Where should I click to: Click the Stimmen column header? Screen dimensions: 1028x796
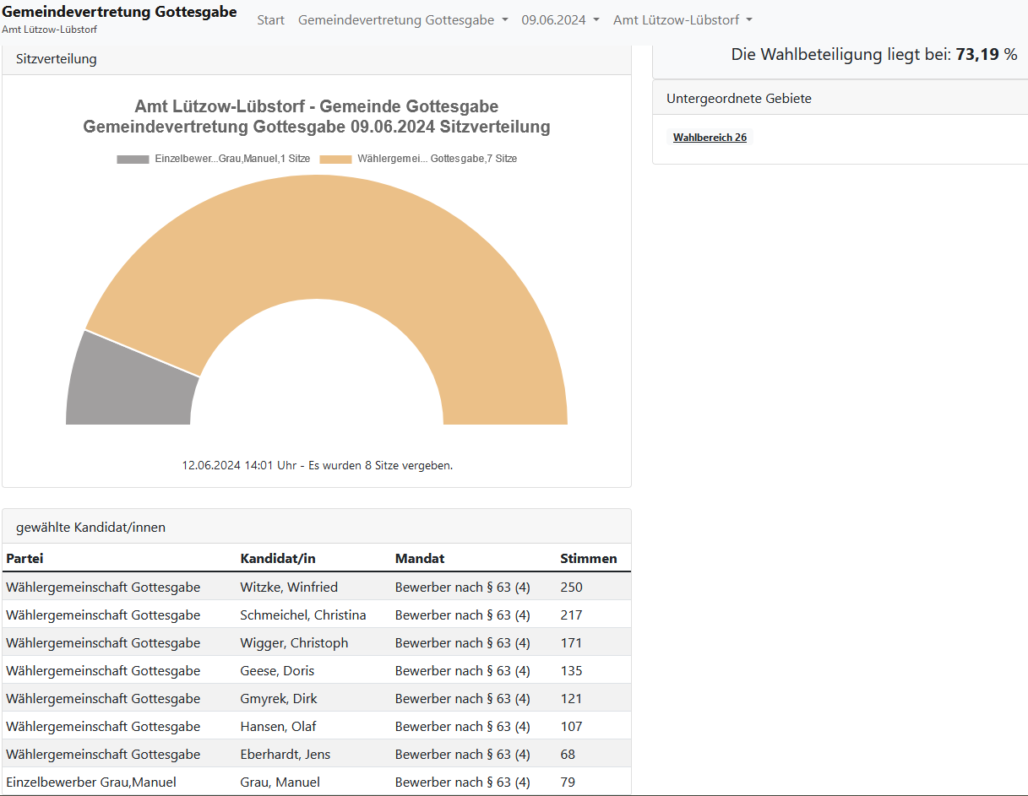click(588, 558)
